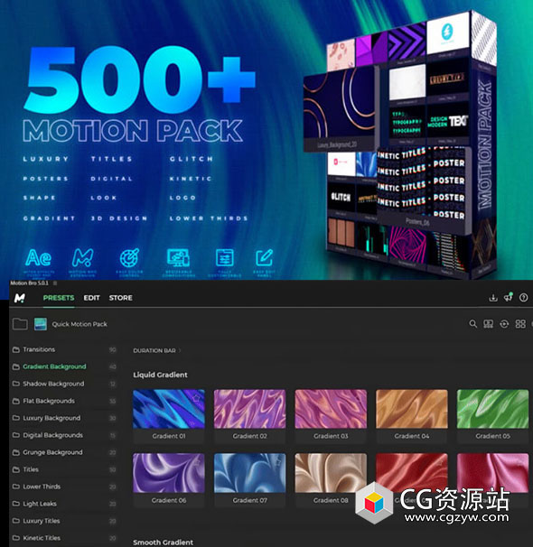Click the Motion Bro 5.0.1 panel title
Image resolution: width=533 pixels, height=547 pixels.
coord(29,283)
